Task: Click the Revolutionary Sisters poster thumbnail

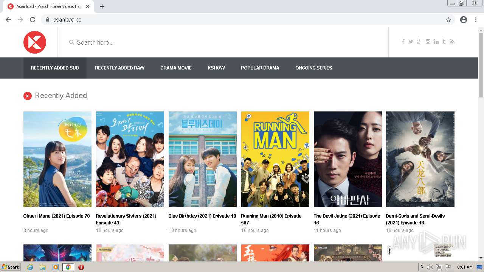Action: tap(130, 159)
